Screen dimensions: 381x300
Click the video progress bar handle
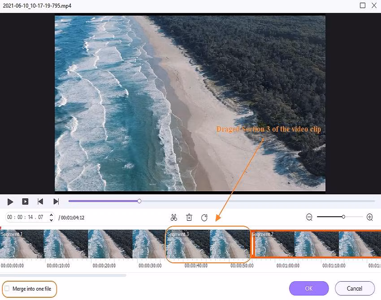pyautogui.click(x=139, y=201)
